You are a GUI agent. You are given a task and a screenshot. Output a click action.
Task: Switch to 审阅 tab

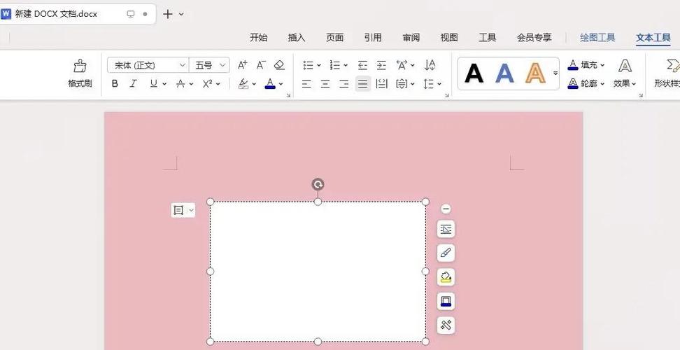[411, 38]
